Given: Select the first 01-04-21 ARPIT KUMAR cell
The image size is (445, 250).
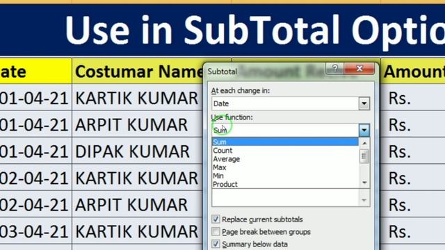Looking at the screenshot, I should (138, 124).
